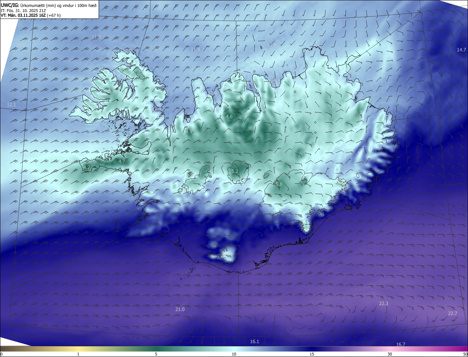The image size is (468, 357).
Task: Click the 12.1 label west of the Westfjords
Action: point(12,105)
